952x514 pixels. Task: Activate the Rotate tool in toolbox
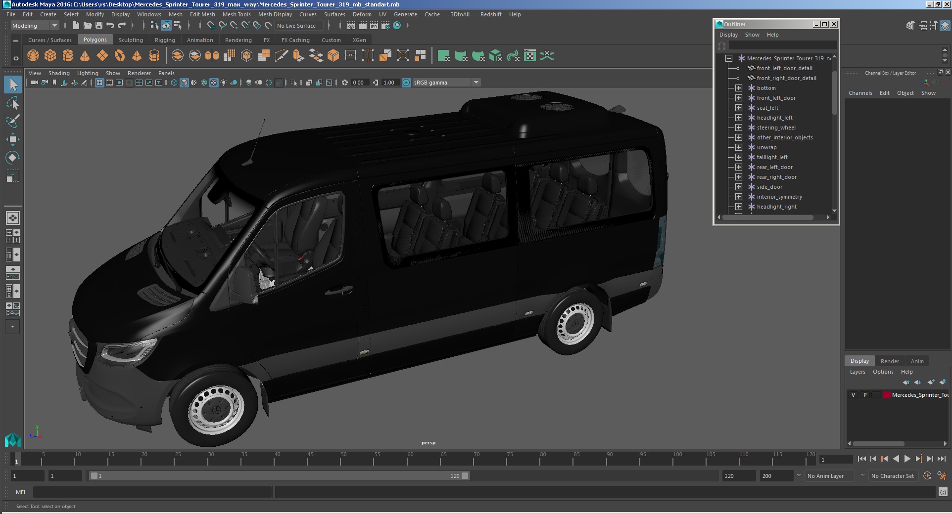(13, 158)
